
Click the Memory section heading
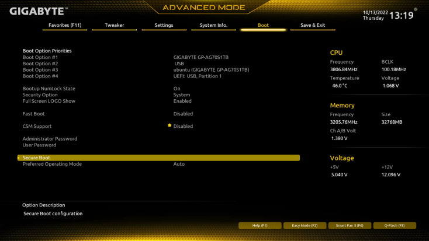point(342,106)
